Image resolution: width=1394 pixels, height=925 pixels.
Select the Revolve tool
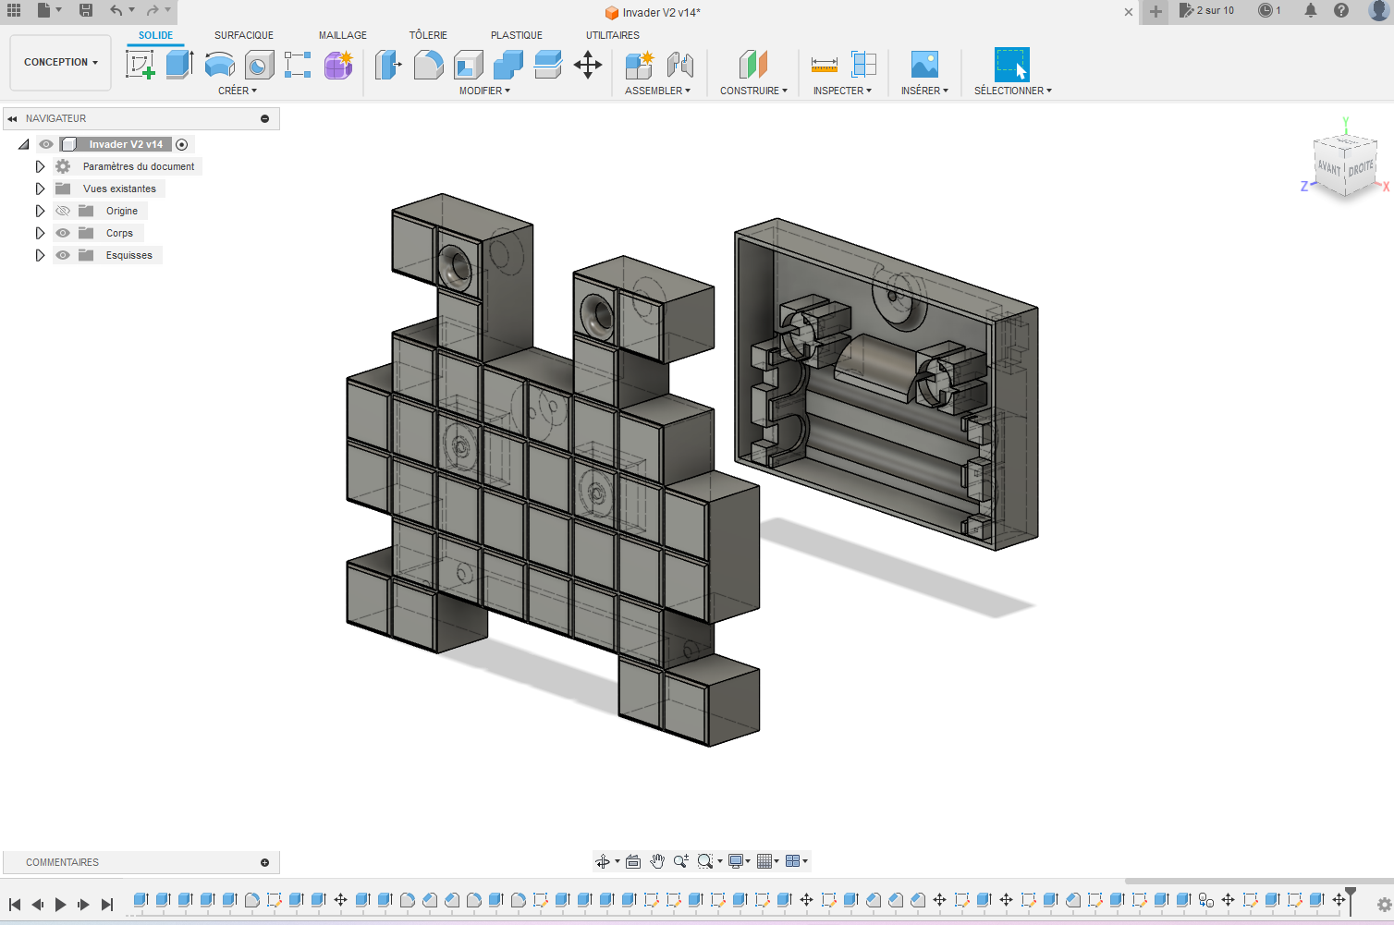219,65
